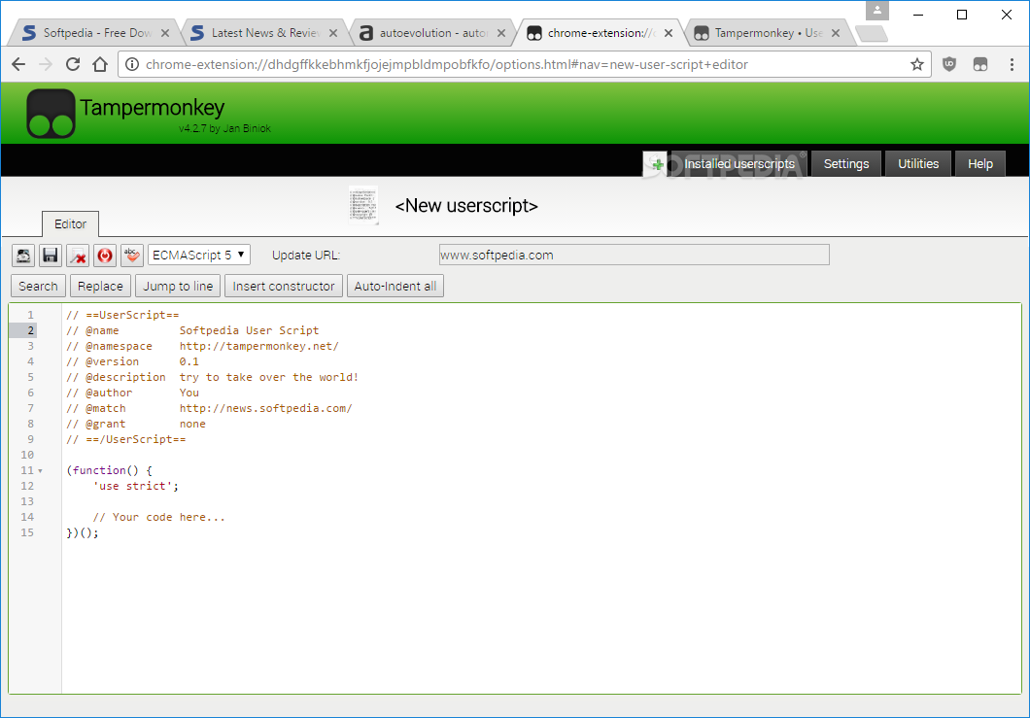
Task: Click the closing '})();' line
Action: pos(83,532)
